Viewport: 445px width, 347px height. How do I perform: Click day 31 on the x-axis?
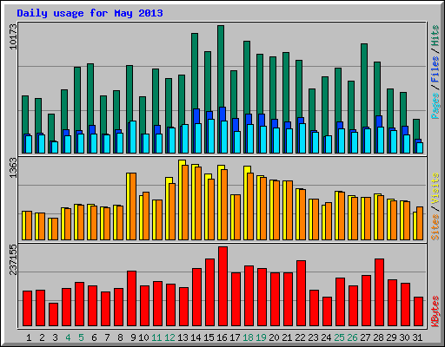click(417, 337)
